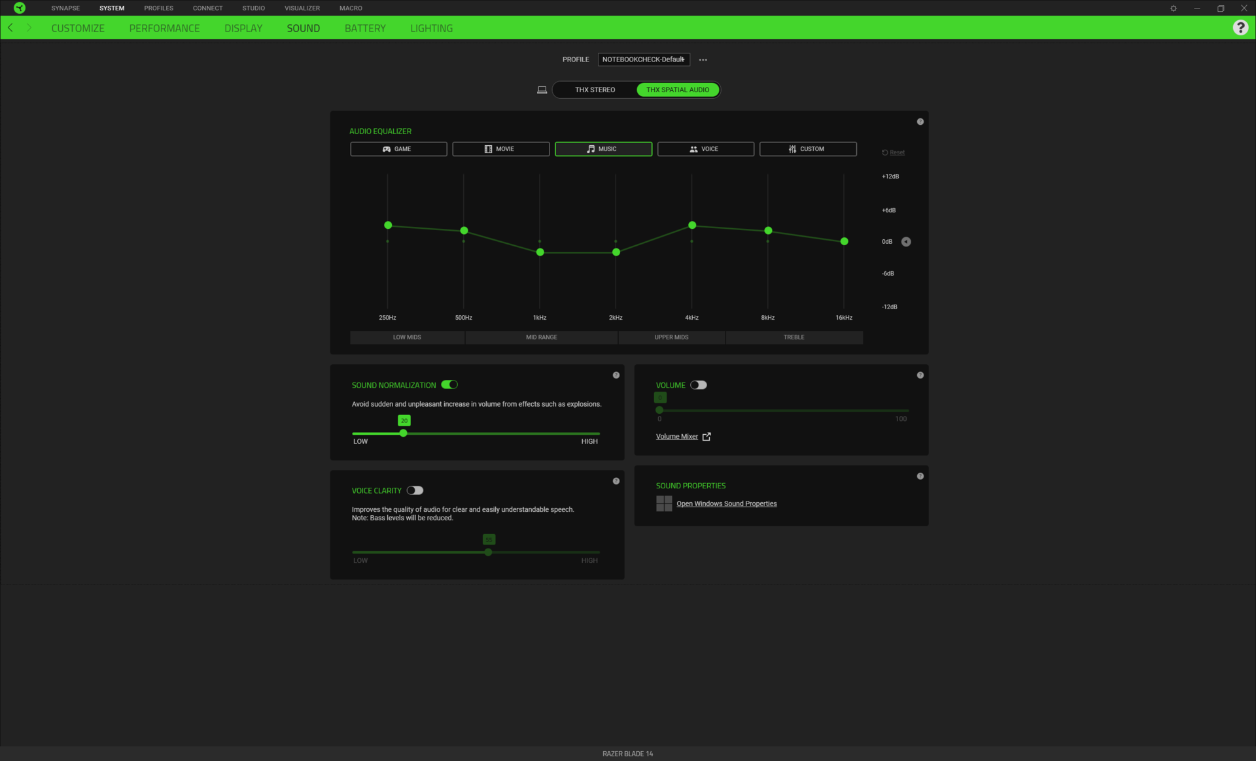Open Windows Sound Properties link
The image size is (1256, 761).
point(726,504)
